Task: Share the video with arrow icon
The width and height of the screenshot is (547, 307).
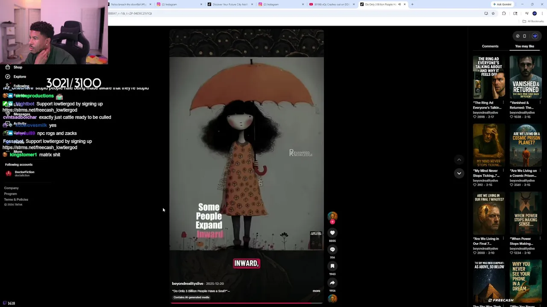Action: pos(332,283)
